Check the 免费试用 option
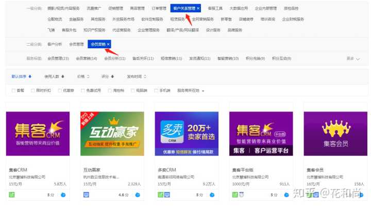The image size is (371, 208). point(82,90)
